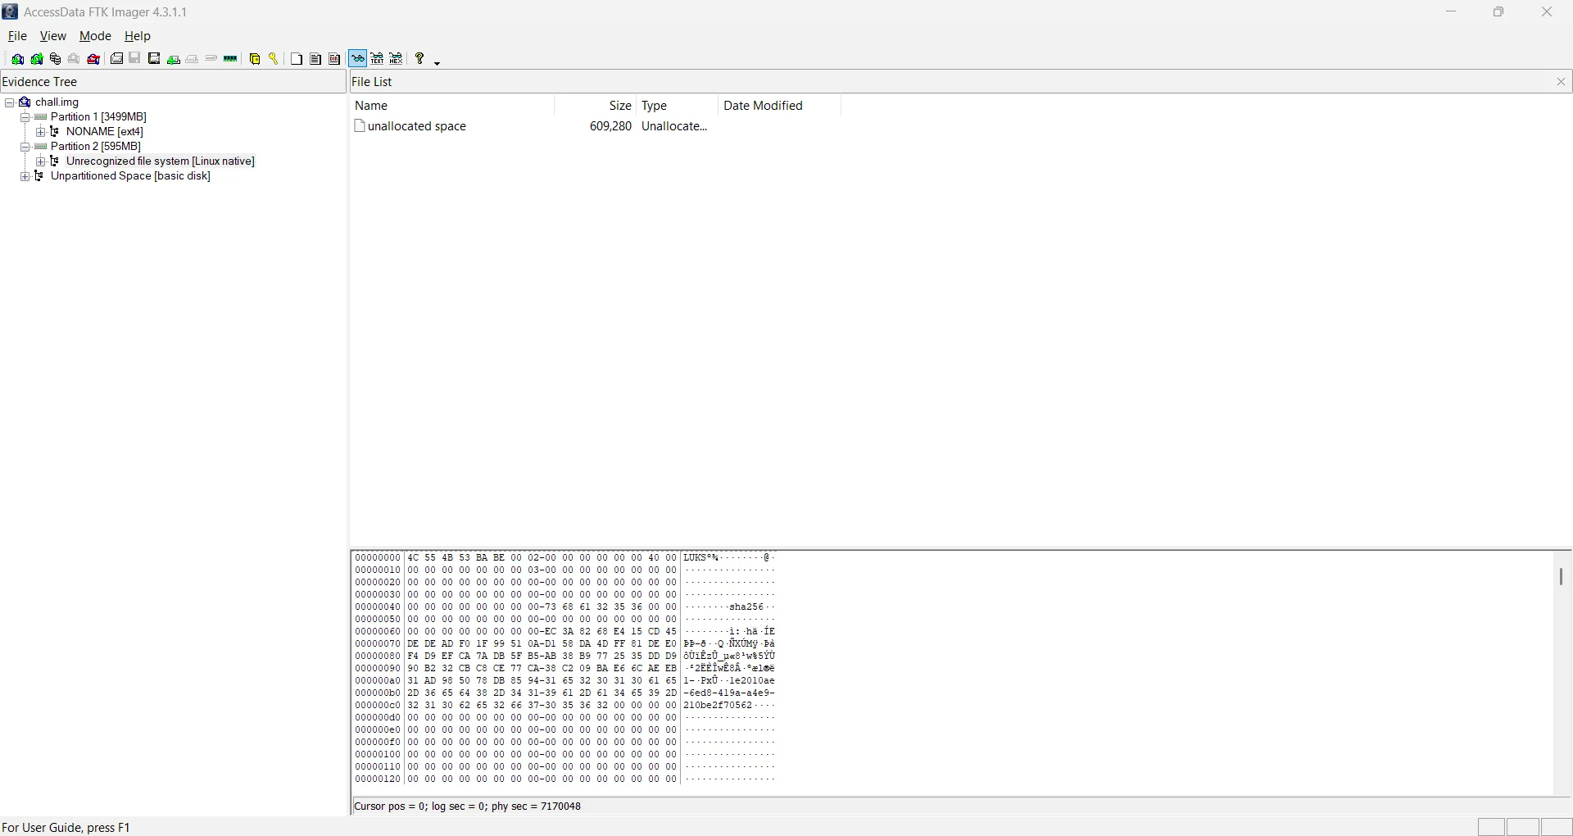Screen dimensions: 1573x836
Task: Open the Help menu
Action: click(x=138, y=36)
